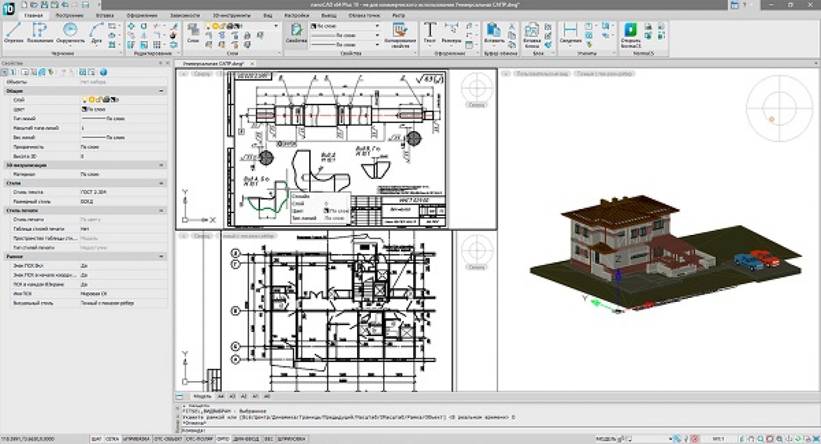The height and width of the screenshot is (444, 821).
Task: Open the layer selector dropdown in ribbon
Action: (276, 26)
